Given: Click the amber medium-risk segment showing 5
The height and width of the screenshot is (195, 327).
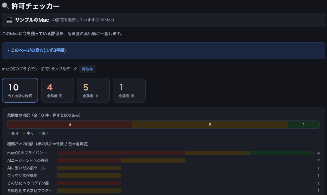Looking at the screenshot, I should point(210,125).
